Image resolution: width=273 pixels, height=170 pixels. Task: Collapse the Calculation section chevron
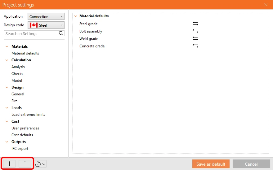tap(7, 60)
